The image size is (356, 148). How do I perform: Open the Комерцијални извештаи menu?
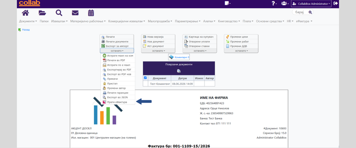click(127, 21)
